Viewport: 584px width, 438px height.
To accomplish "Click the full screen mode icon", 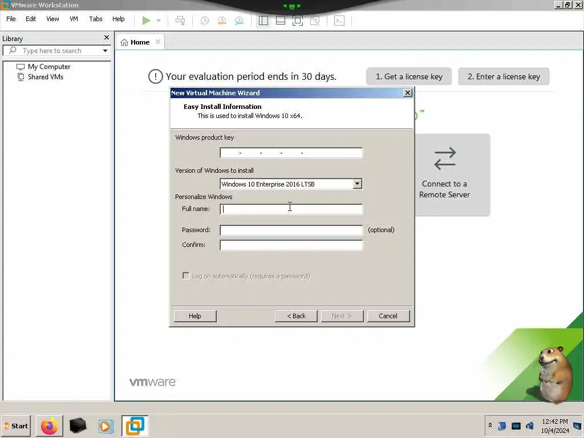I will [x=298, y=21].
